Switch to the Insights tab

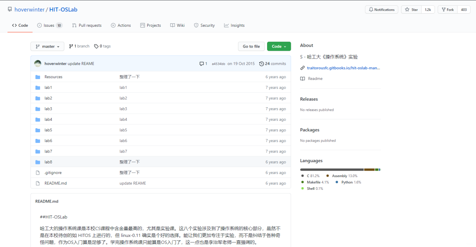click(234, 25)
